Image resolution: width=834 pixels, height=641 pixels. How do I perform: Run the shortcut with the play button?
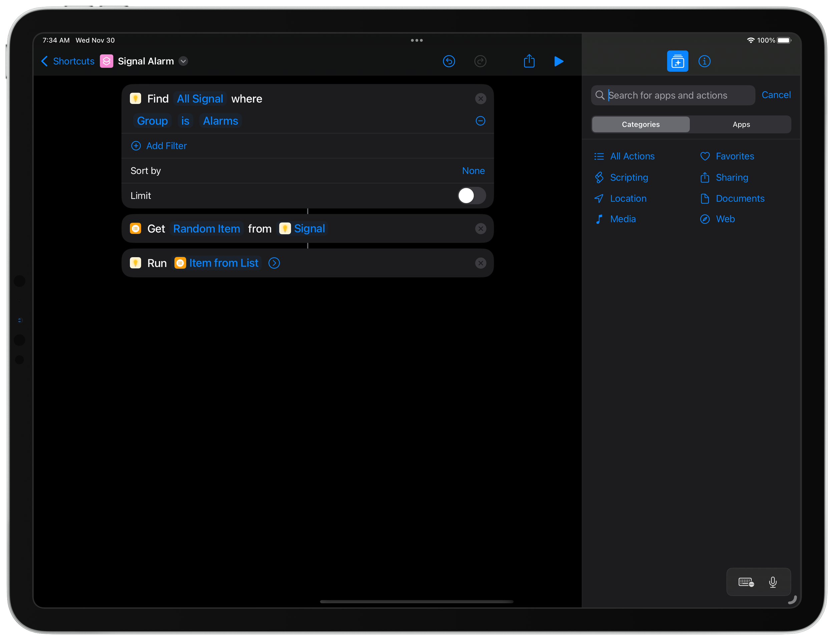point(559,61)
